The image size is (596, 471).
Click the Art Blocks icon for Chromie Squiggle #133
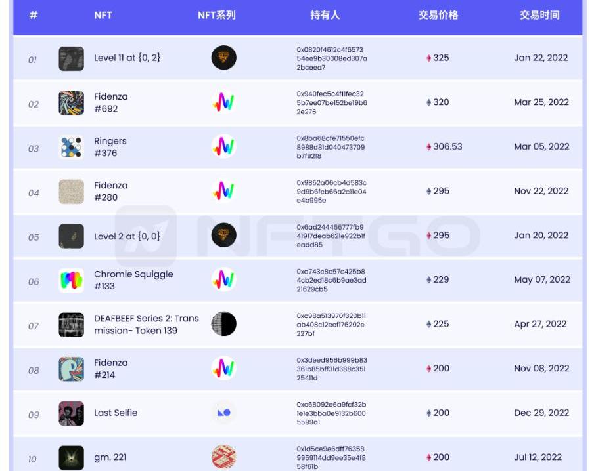point(223,280)
